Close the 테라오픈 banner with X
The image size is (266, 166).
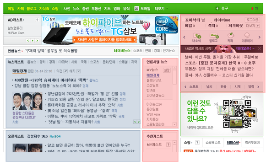(x=260, y=48)
